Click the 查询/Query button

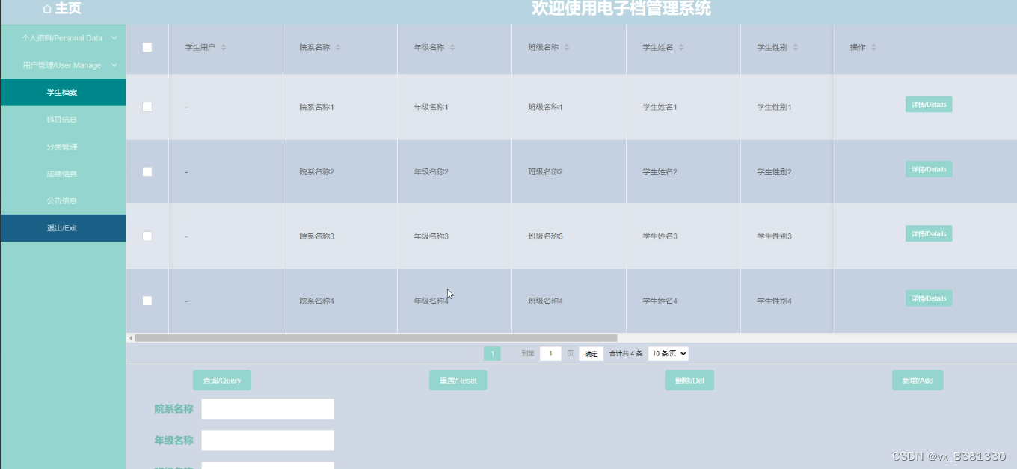(x=222, y=380)
